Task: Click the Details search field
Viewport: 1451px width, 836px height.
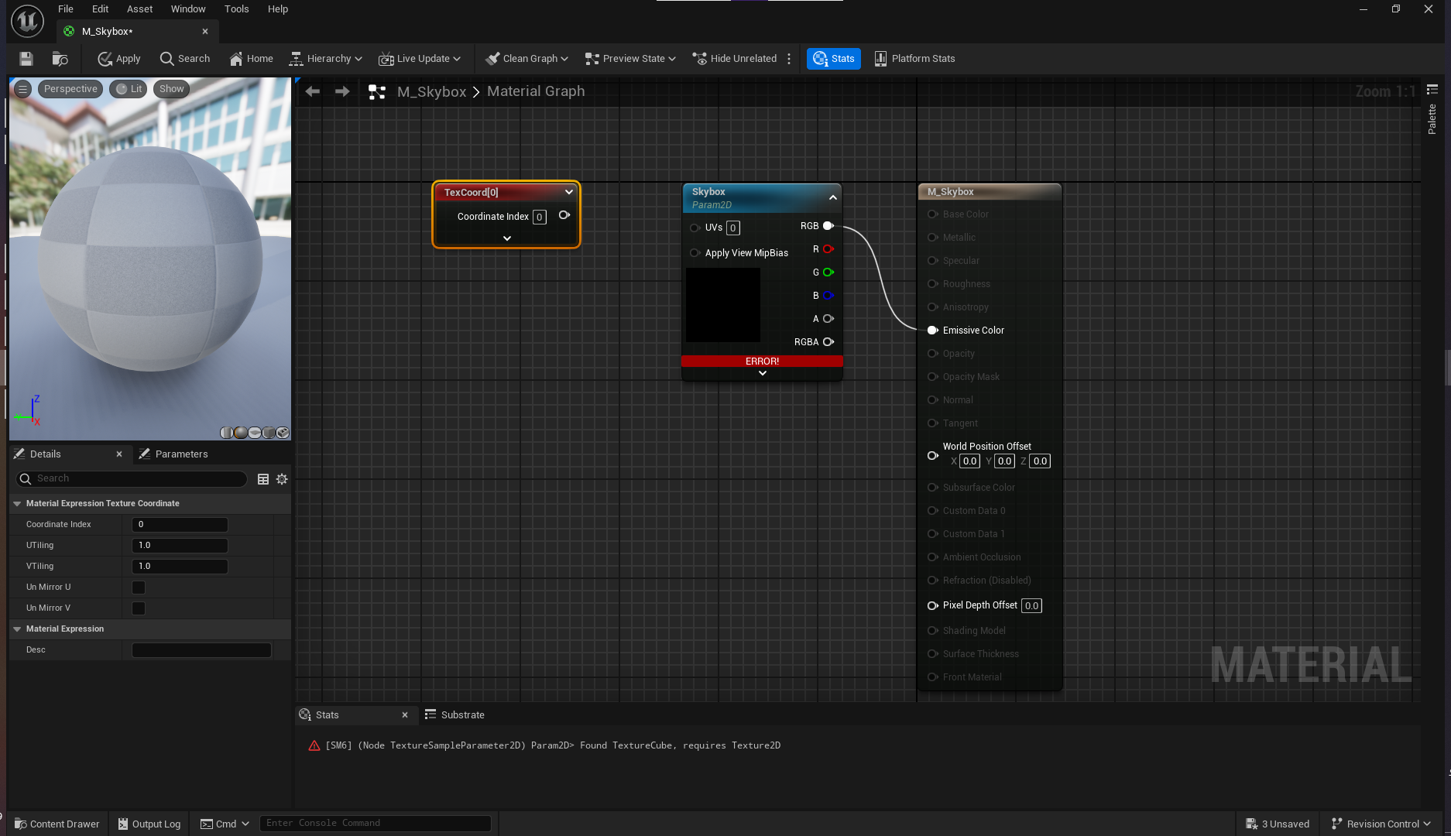Action: pos(132,478)
